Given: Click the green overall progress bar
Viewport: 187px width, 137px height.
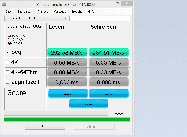Looking at the screenshot, I should pos(67,120).
